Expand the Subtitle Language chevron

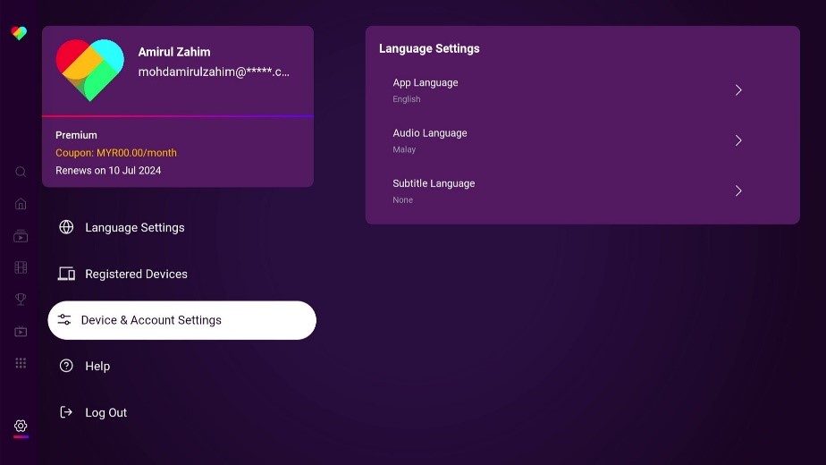738,190
